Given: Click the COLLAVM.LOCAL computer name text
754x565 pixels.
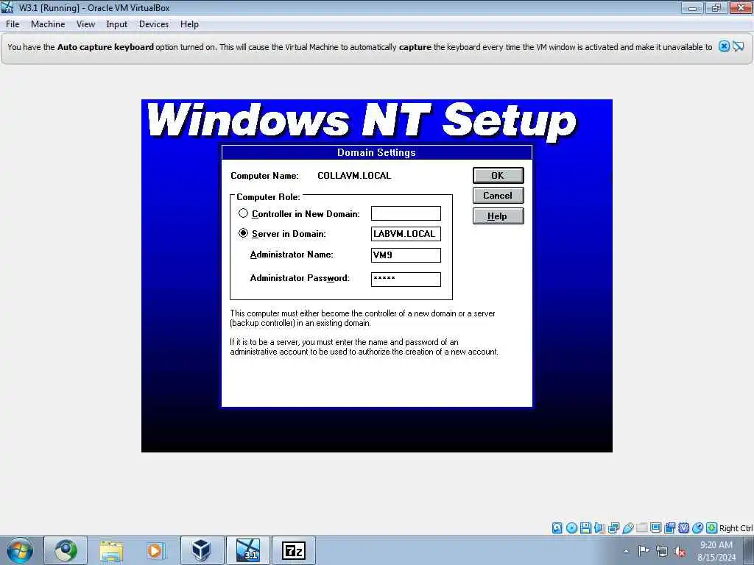Looking at the screenshot, I should coord(354,176).
